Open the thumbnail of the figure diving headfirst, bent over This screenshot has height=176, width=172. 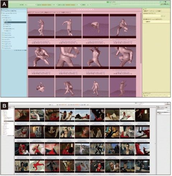[96, 26]
